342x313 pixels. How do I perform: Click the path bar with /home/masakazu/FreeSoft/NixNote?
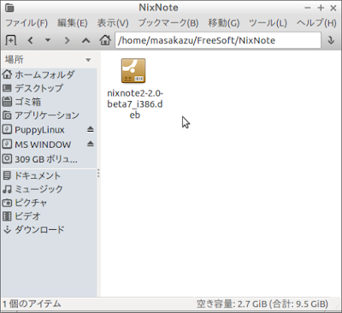pyautogui.click(x=218, y=40)
